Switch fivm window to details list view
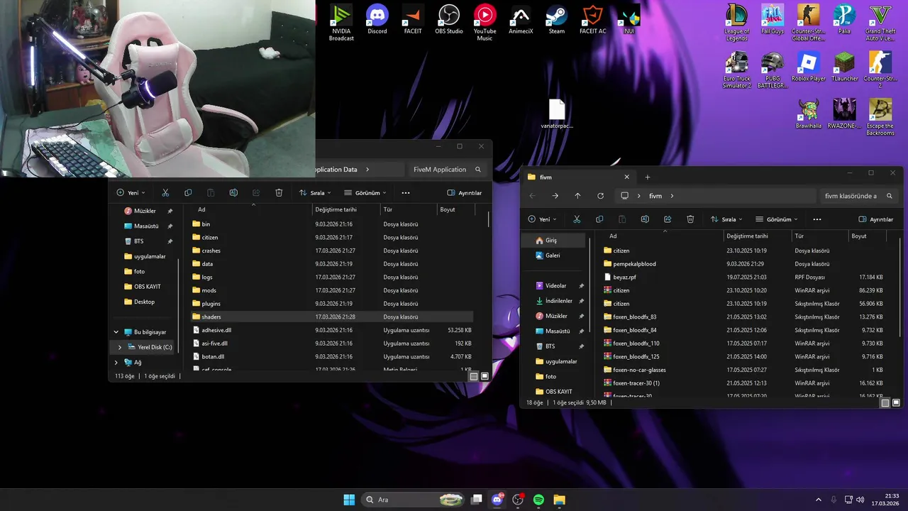Image resolution: width=908 pixels, height=511 pixels. point(885,402)
